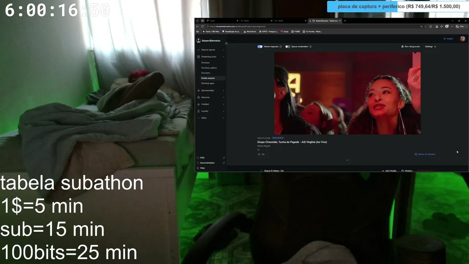Skip to the previous track

pos(259,154)
